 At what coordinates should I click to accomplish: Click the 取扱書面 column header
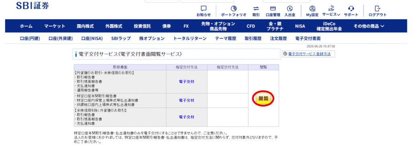[x=120, y=67]
